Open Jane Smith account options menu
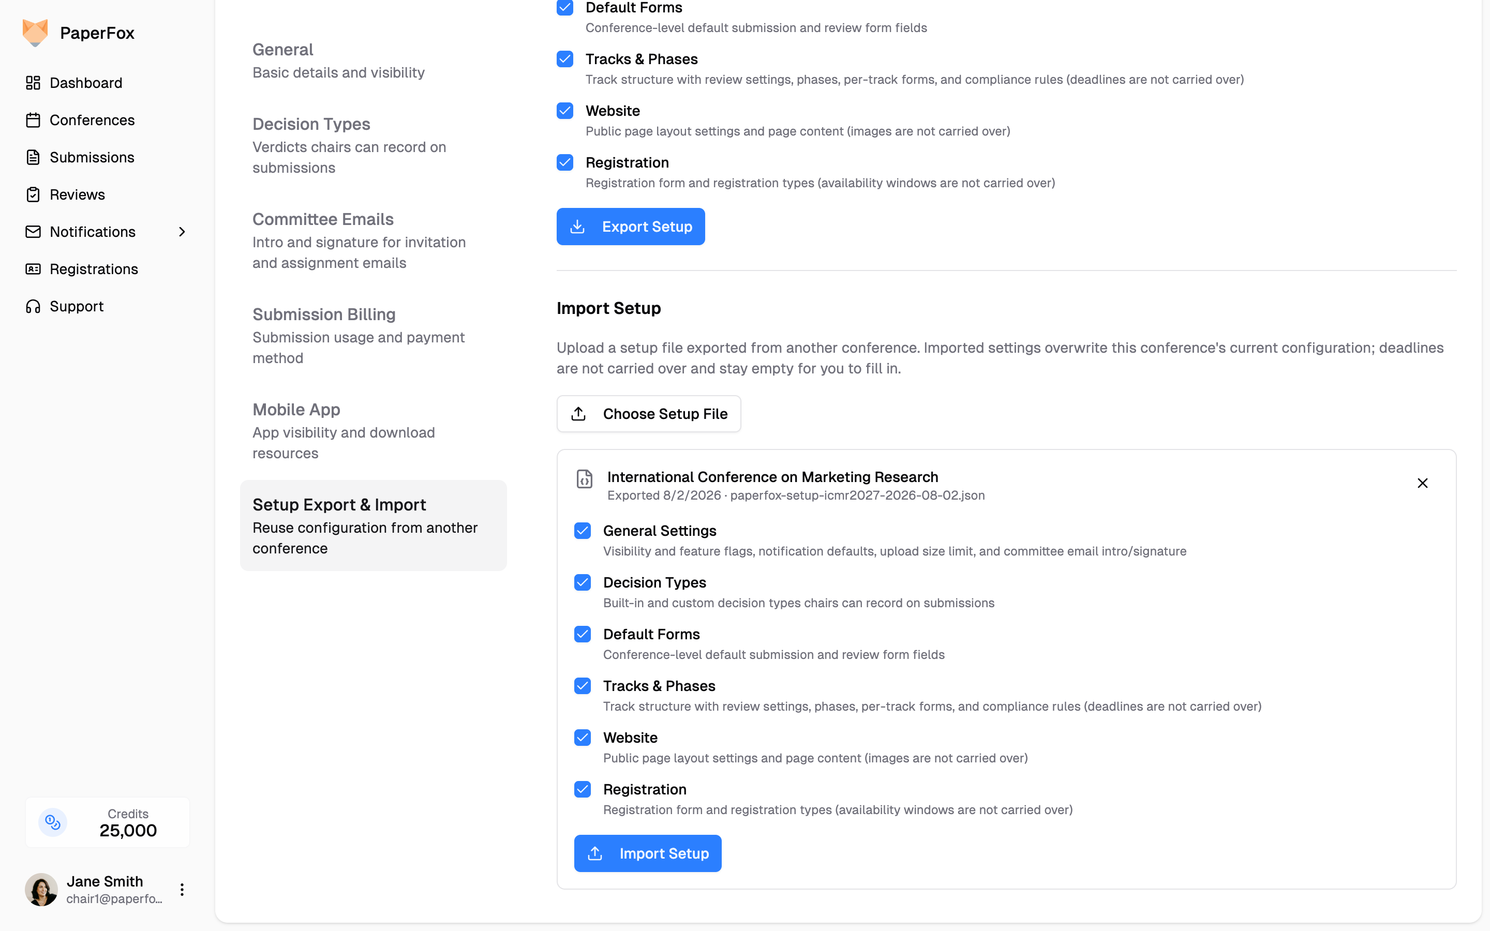 coord(182,889)
